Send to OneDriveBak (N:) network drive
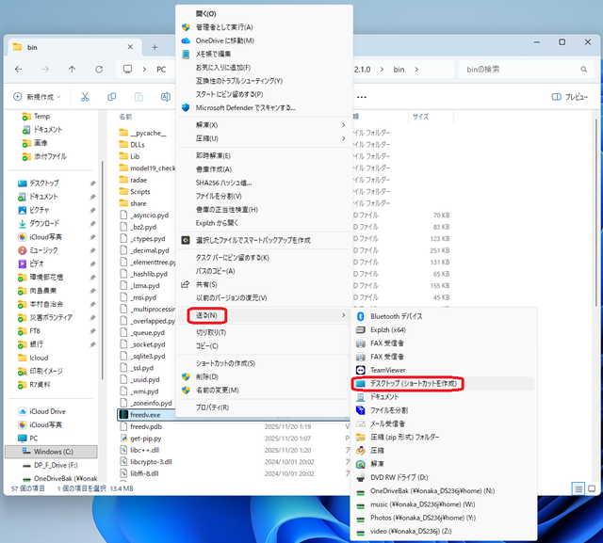Screen dimensions: 603x543 point(444,491)
